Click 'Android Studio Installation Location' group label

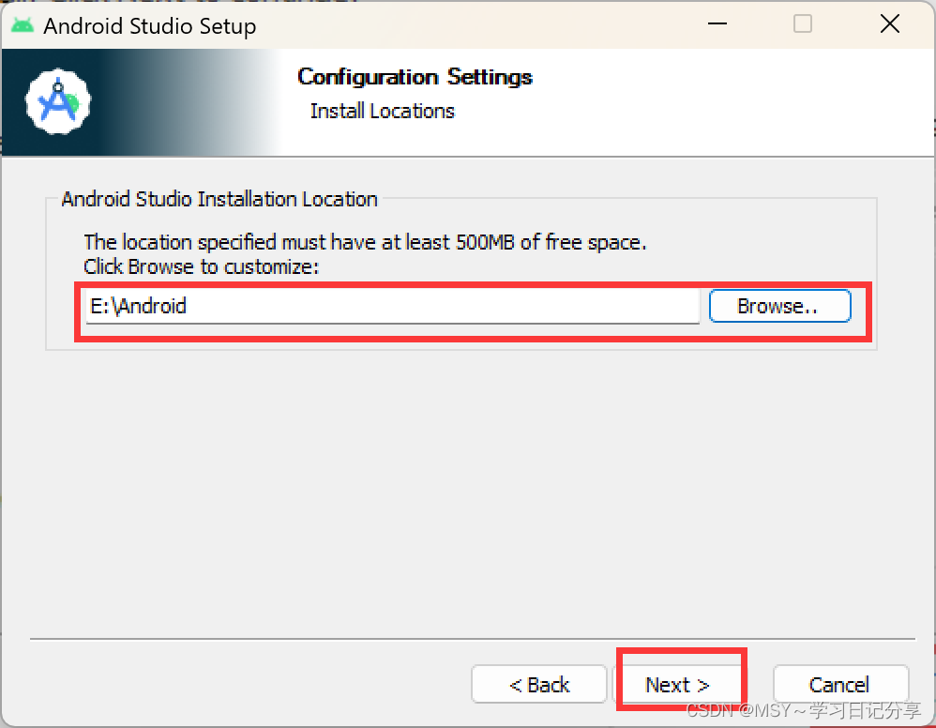(219, 199)
